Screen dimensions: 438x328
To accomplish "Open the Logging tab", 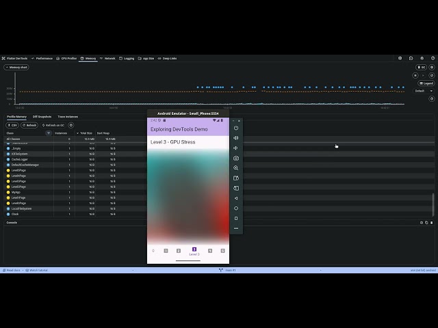I will [x=127, y=58].
